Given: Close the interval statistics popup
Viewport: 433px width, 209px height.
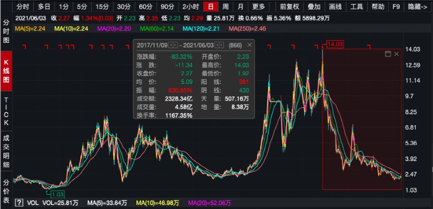Looking at the screenshot, I should pyautogui.click(x=249, y=45).
